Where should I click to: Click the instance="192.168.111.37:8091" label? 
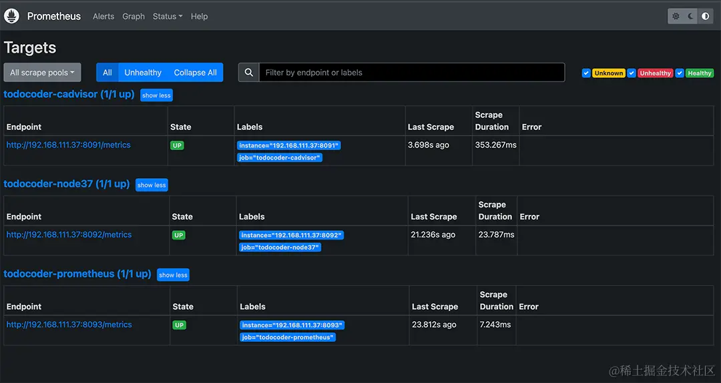point(289,145)
